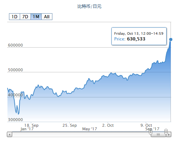
Task: Click the 25. Sep axis label
Action: tap(70, 125)
